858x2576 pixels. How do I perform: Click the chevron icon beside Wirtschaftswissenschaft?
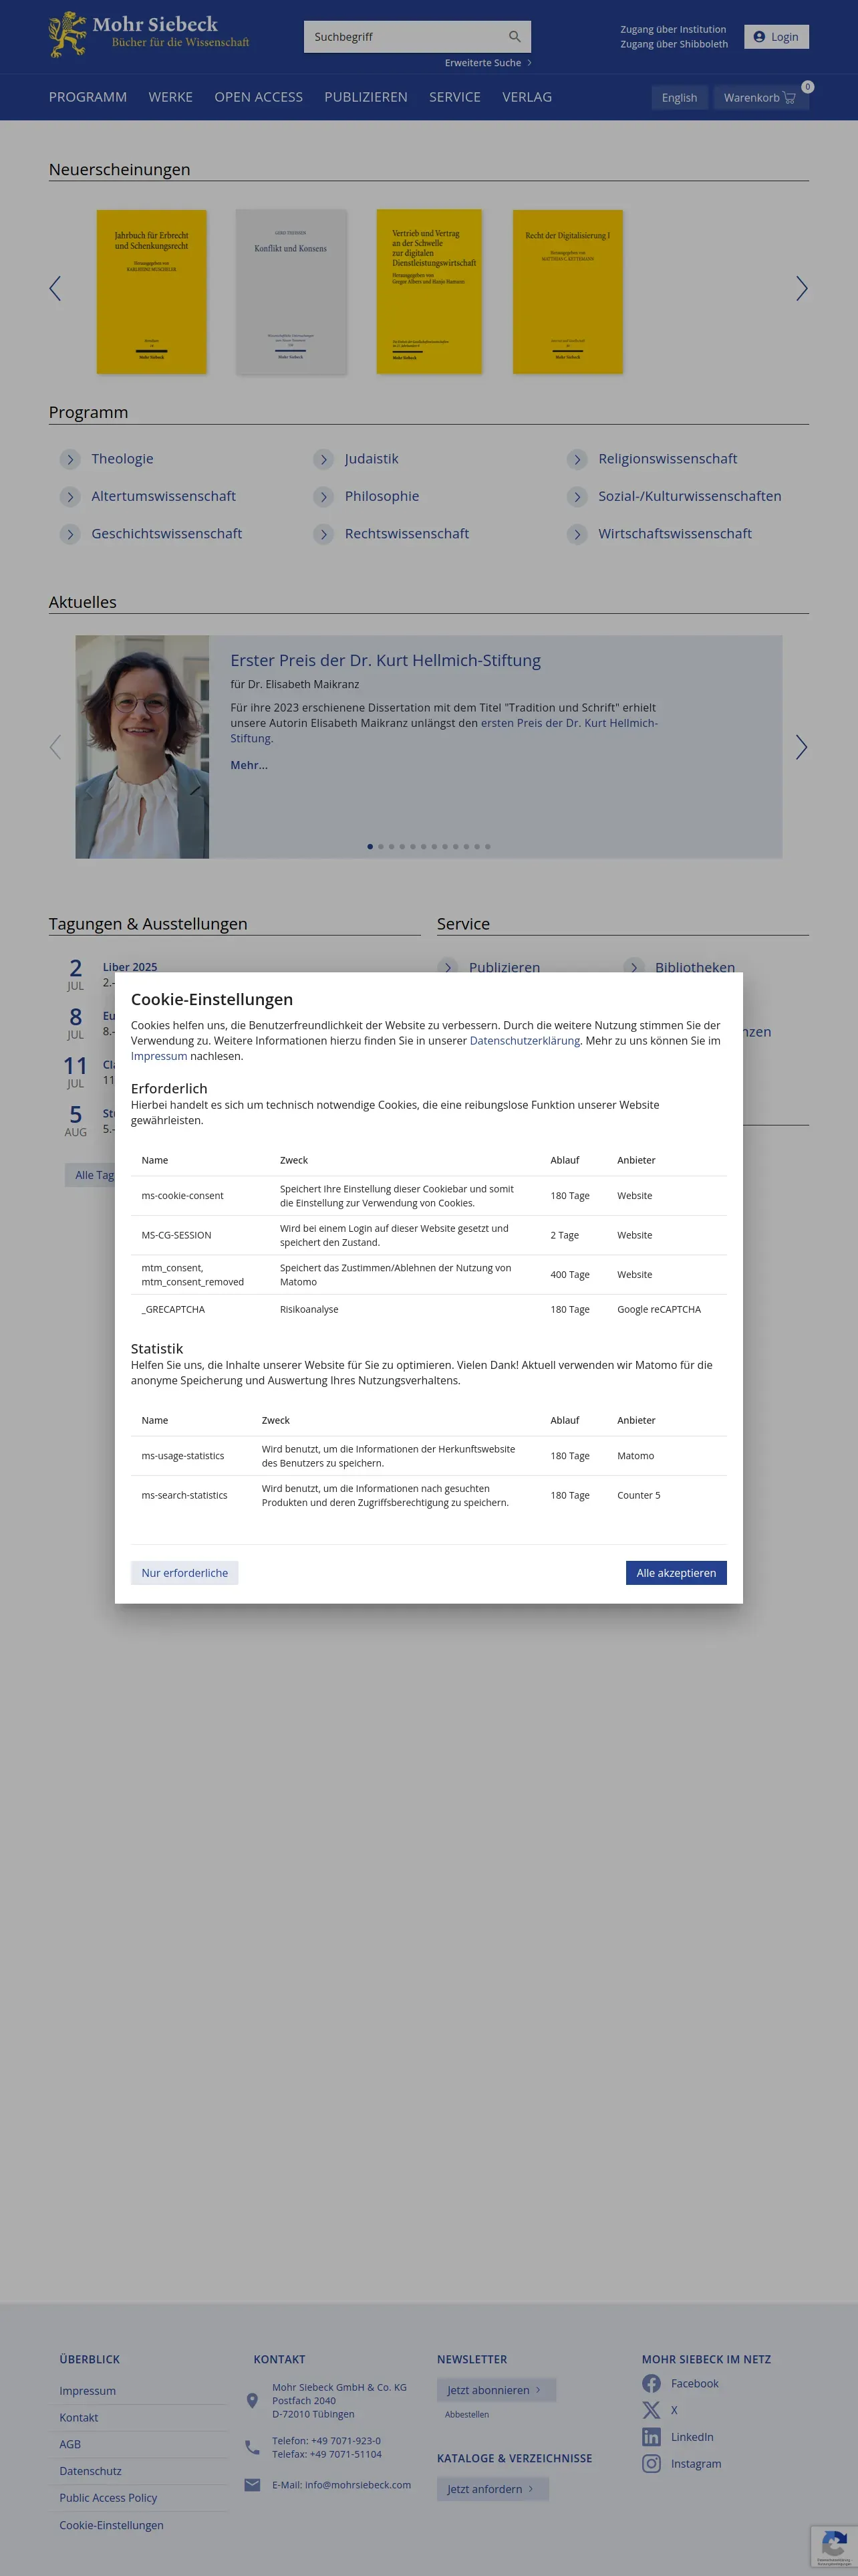pyautogui.click(x=577, y=534)
